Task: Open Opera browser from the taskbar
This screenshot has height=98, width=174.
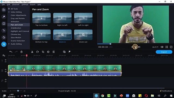Action: (146, 96)
